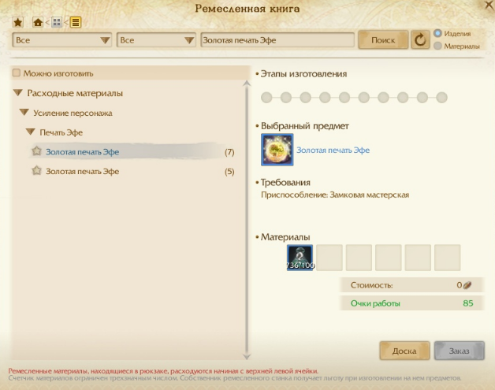This screenshot has height=390, width=495.
Task: Click the Доска button
Action: (404, 351)
